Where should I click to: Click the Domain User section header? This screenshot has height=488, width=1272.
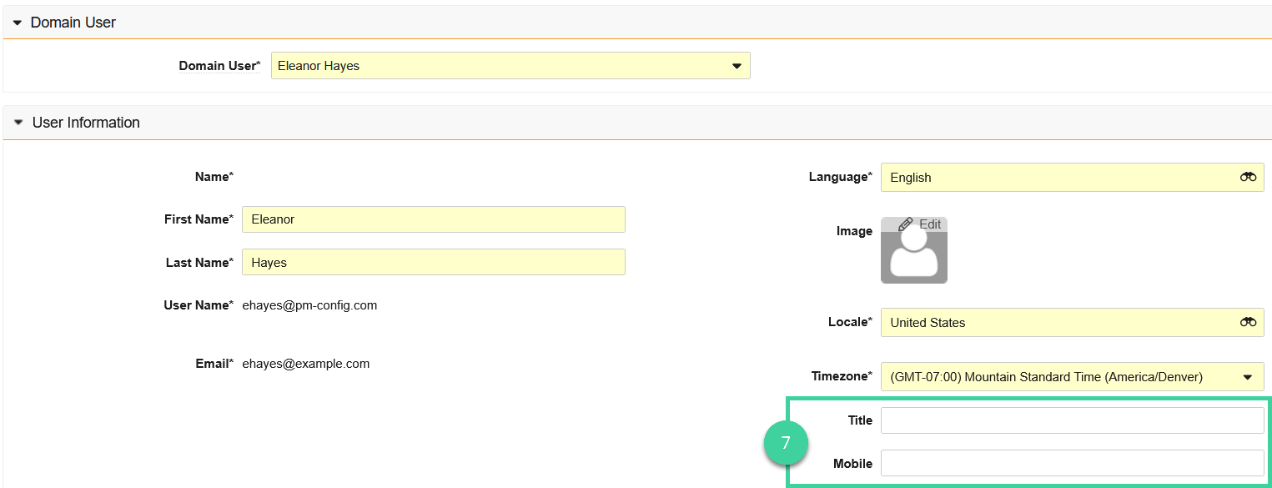pos(73,22)
